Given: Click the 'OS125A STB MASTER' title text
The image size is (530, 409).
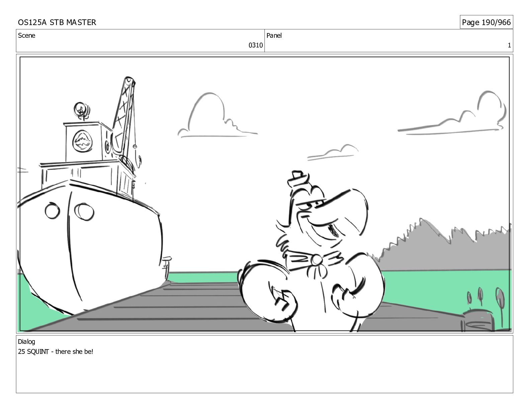Looking at the screenshot, I should coord(57,22).
